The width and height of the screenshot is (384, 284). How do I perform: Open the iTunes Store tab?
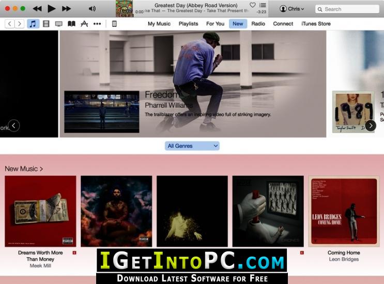316,24
